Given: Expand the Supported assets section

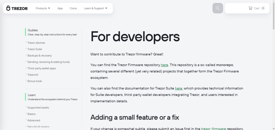Looking at the screenshot, I should tap(38, 107).
